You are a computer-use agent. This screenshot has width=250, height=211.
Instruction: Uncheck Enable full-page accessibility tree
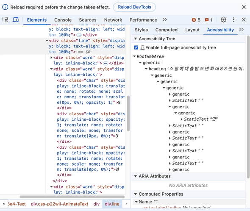pyautogui.click(x=136, y=47)
